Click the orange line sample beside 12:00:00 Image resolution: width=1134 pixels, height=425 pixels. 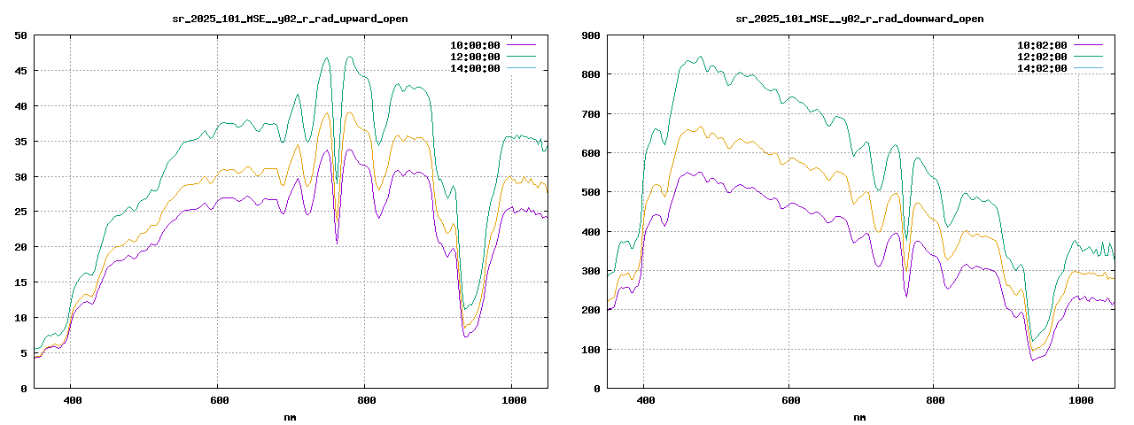[x=522, y=56]
